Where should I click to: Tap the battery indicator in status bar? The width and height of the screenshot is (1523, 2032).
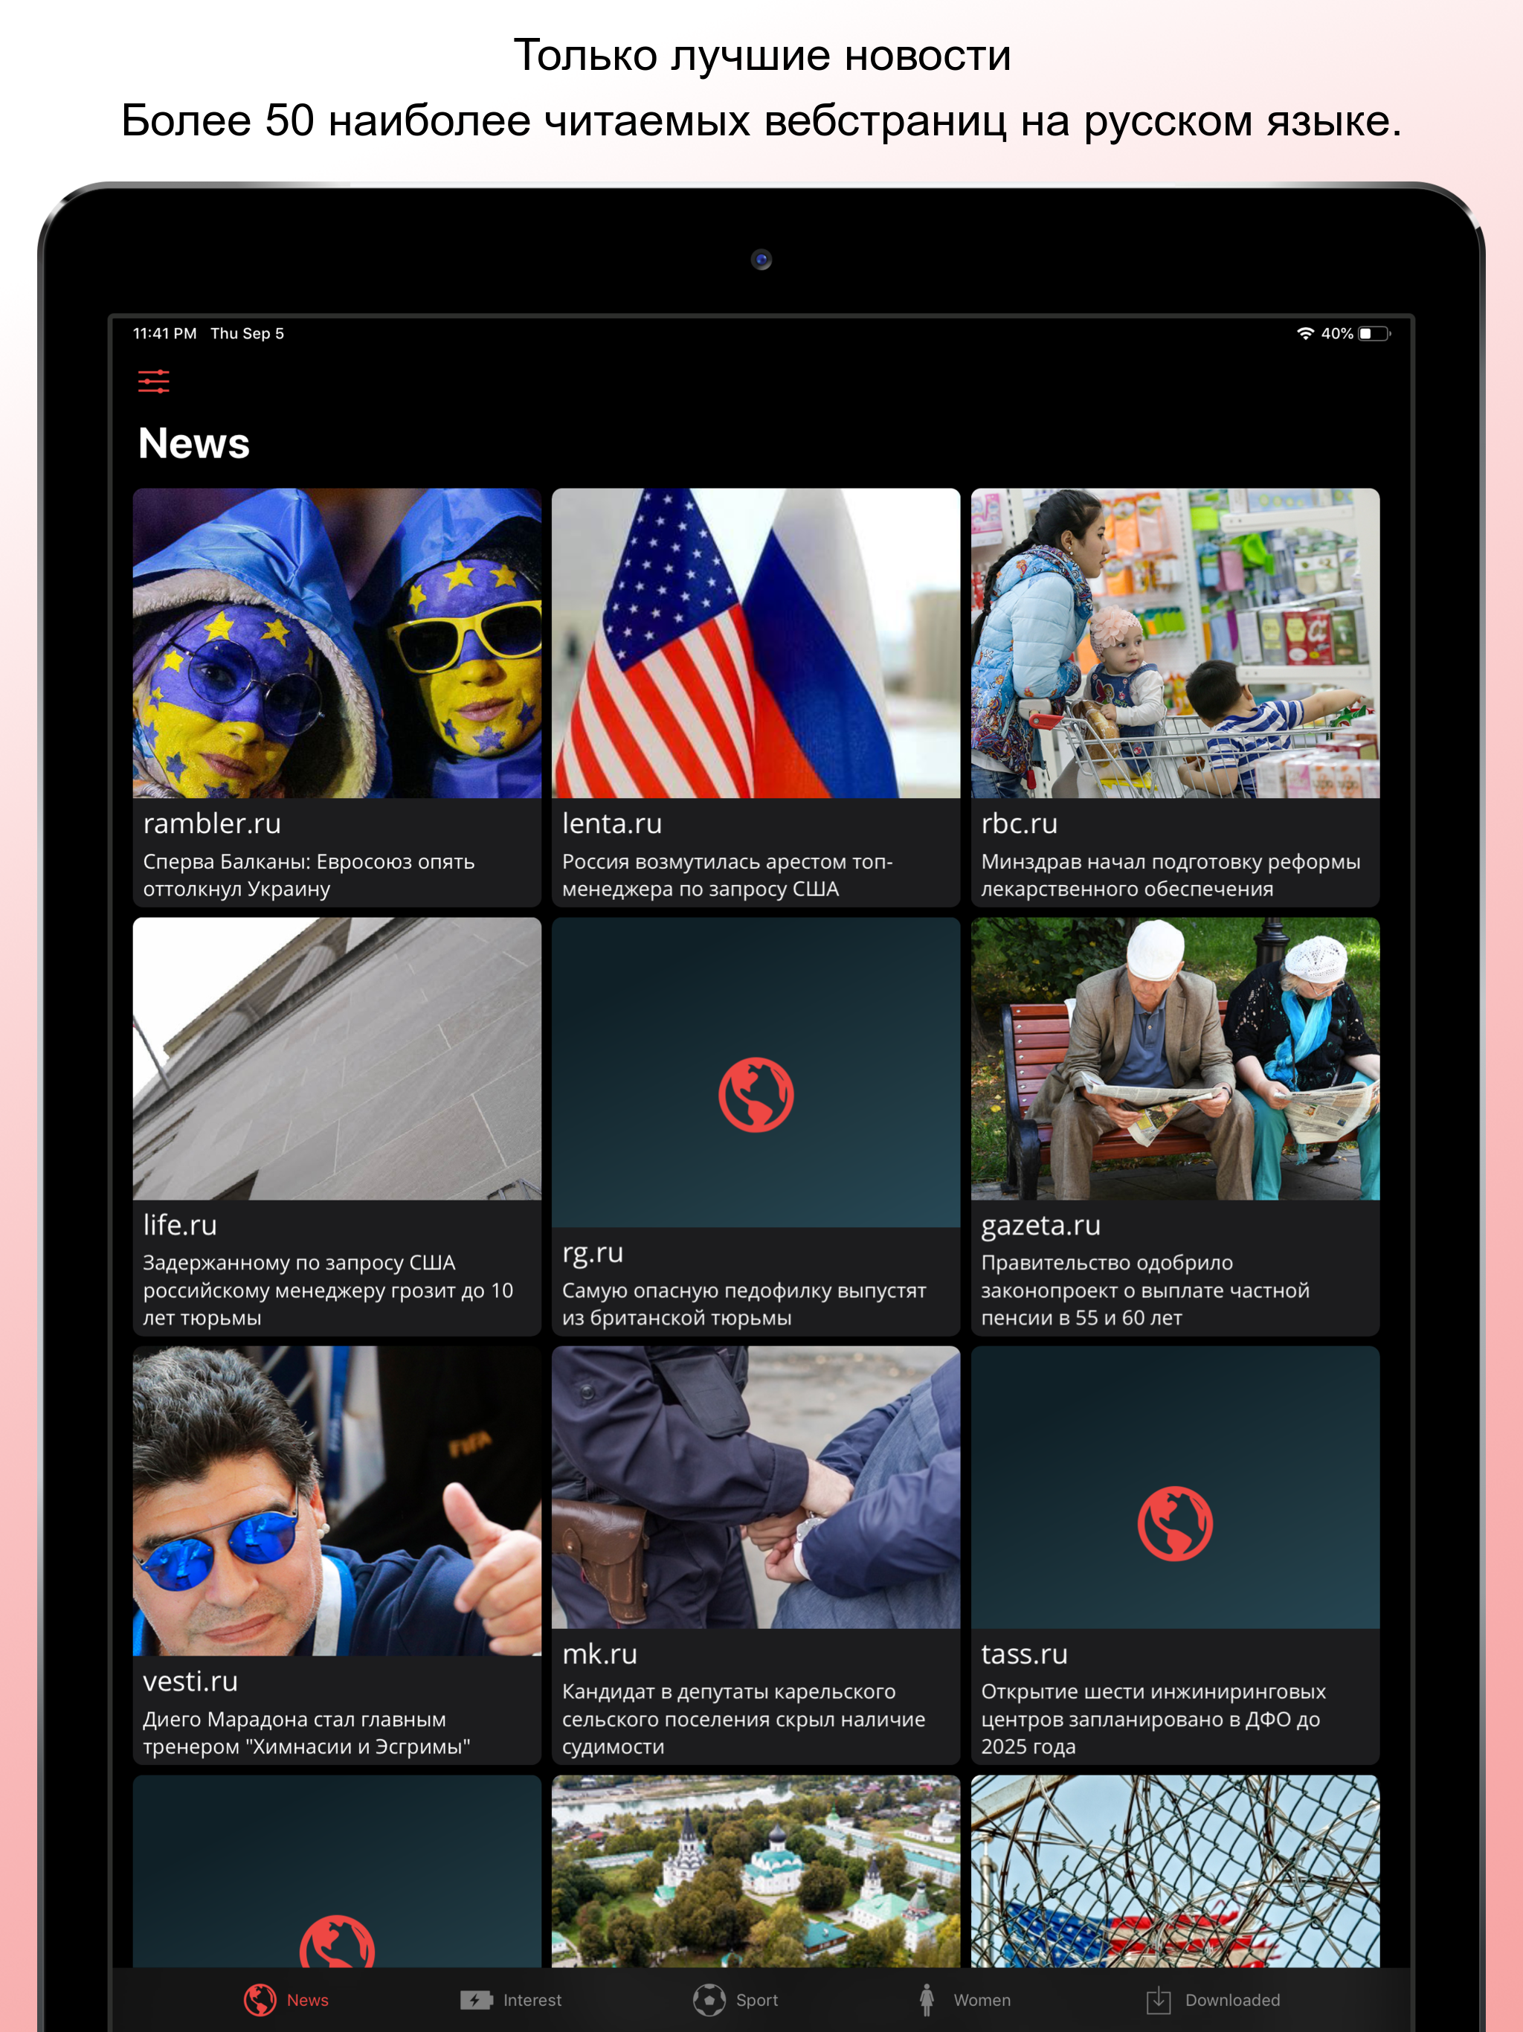pyautogui.click(x=1374, y=333)
